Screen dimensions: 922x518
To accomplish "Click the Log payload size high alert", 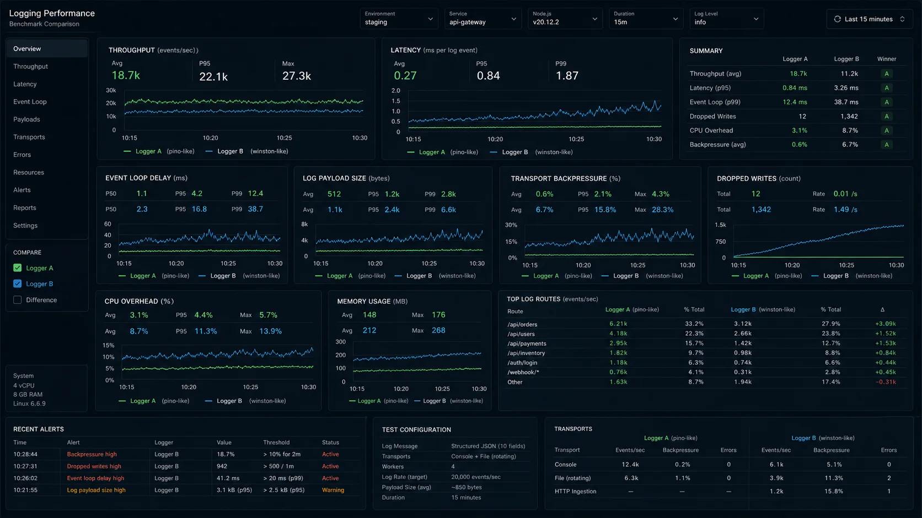I will pyautogui.click(x=96, y=490).
